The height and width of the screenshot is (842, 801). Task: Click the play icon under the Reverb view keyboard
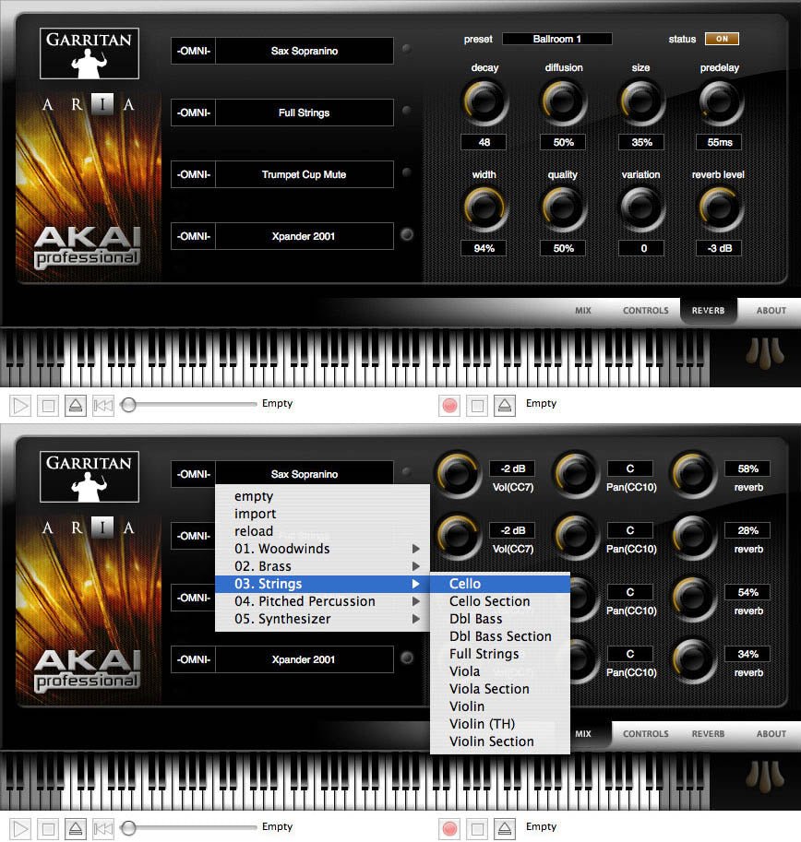click(x=20, y=404)
